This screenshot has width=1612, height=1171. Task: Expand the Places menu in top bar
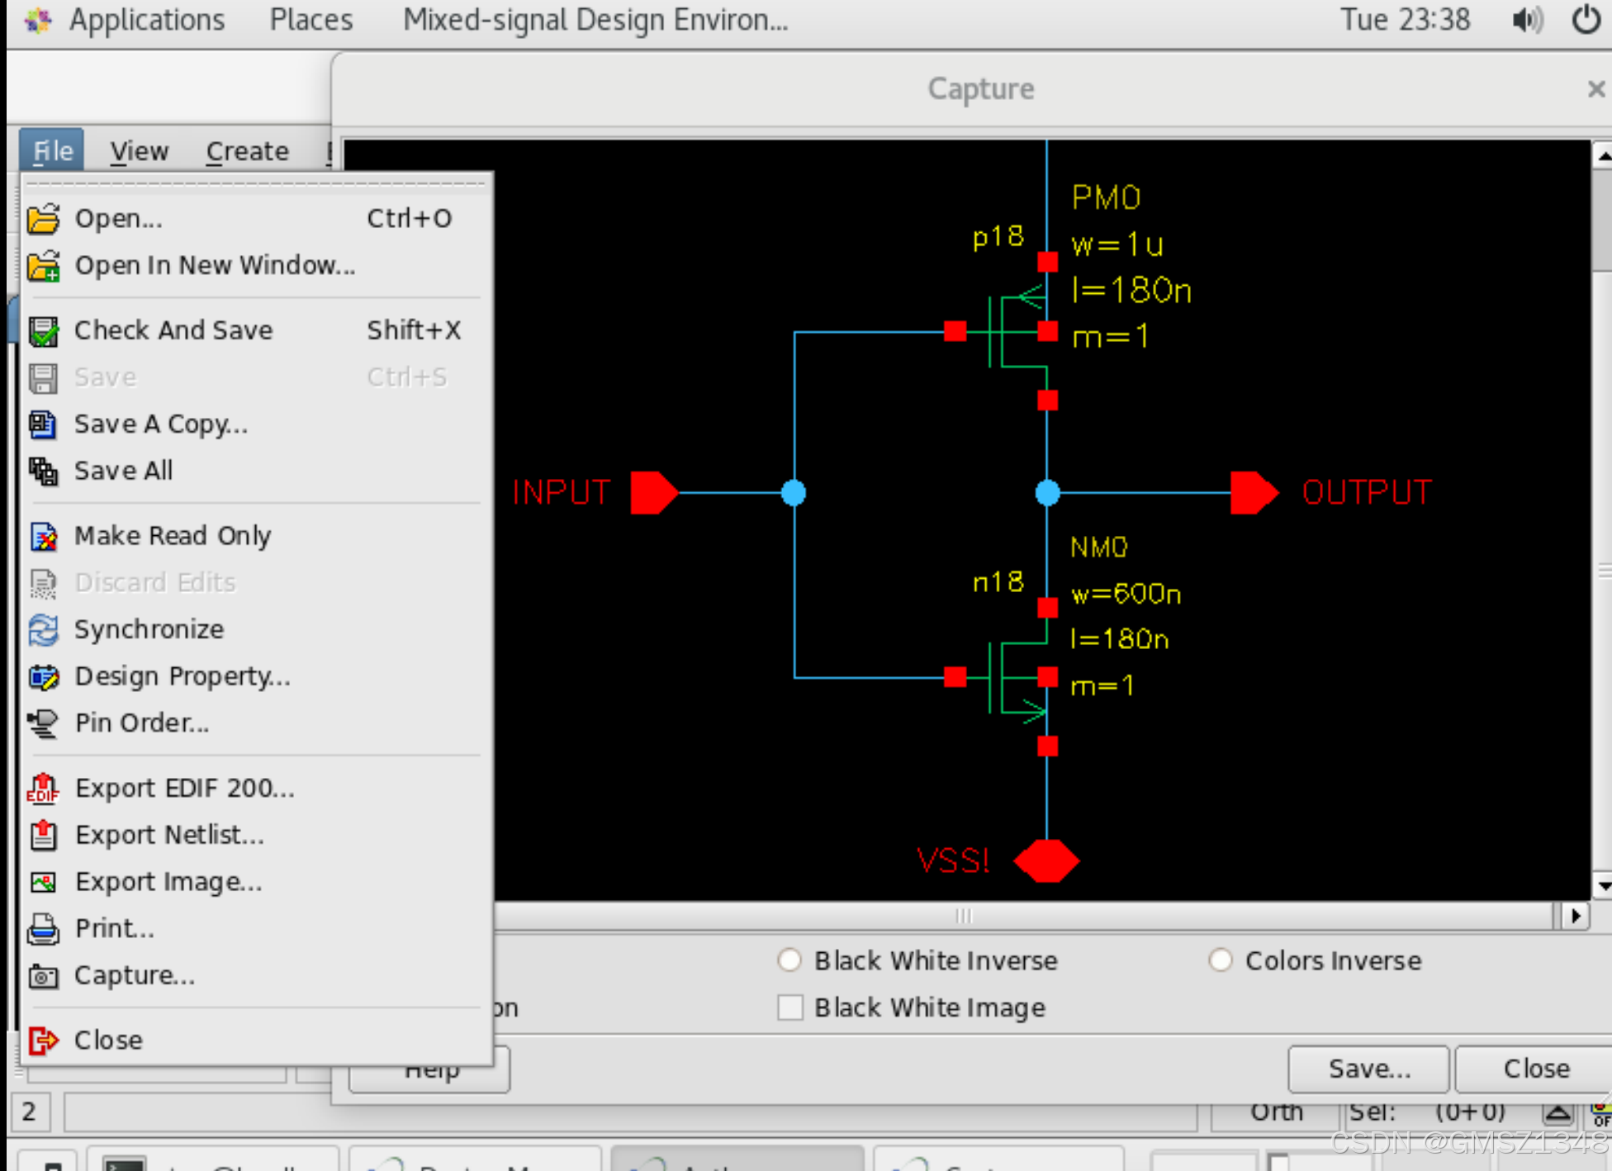[x=311, y=20]
